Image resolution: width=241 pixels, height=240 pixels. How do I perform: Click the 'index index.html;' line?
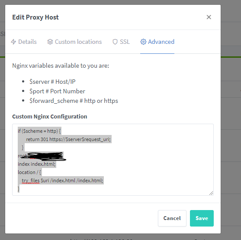tap(37, 164)
